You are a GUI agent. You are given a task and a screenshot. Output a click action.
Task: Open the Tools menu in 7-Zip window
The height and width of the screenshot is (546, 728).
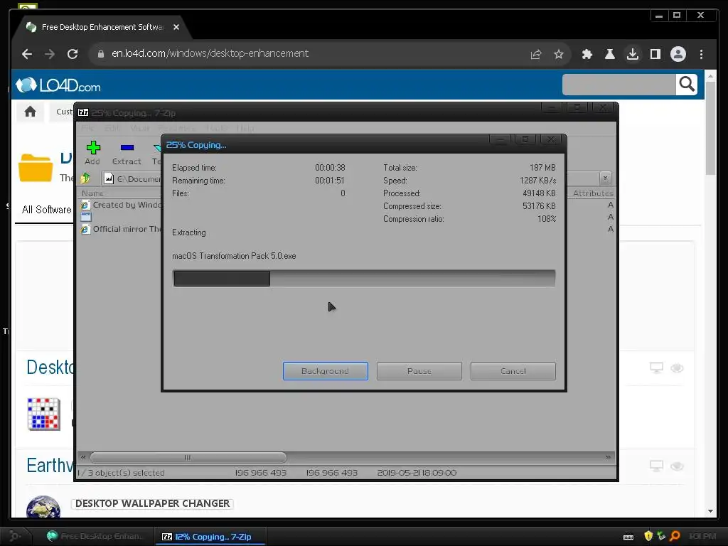coord(216,128)
